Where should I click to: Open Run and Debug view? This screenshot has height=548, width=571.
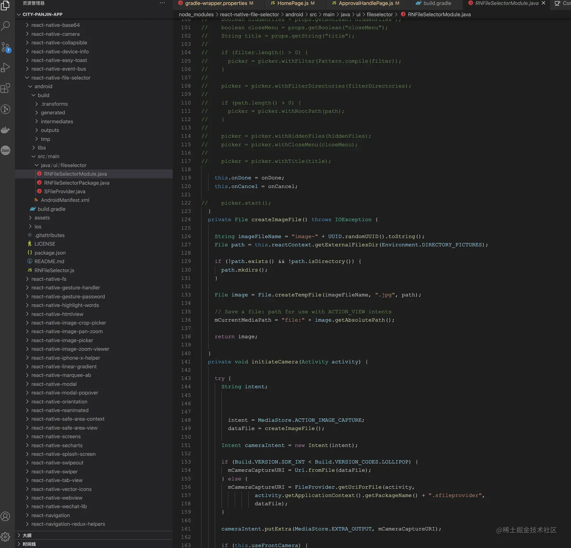5,68
